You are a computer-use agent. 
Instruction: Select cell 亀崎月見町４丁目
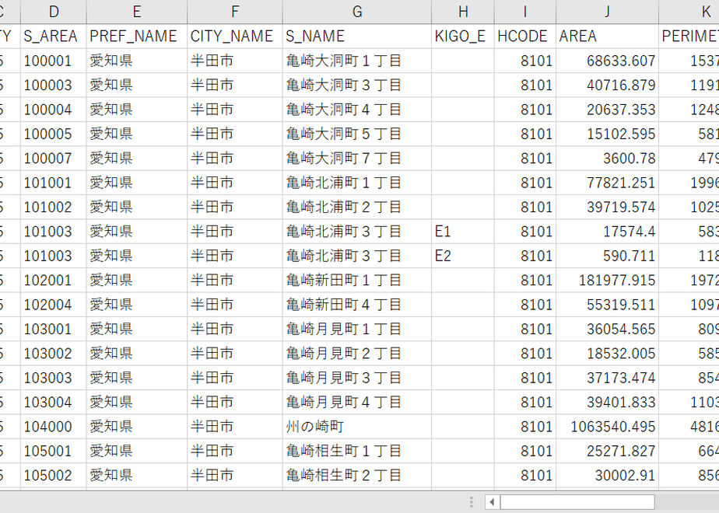point(356,402)
